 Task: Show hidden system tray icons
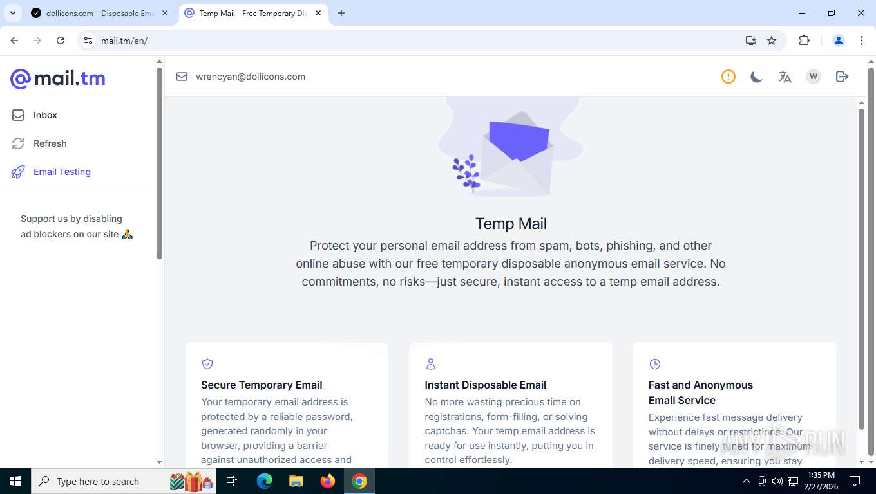[x=747, y=481]
